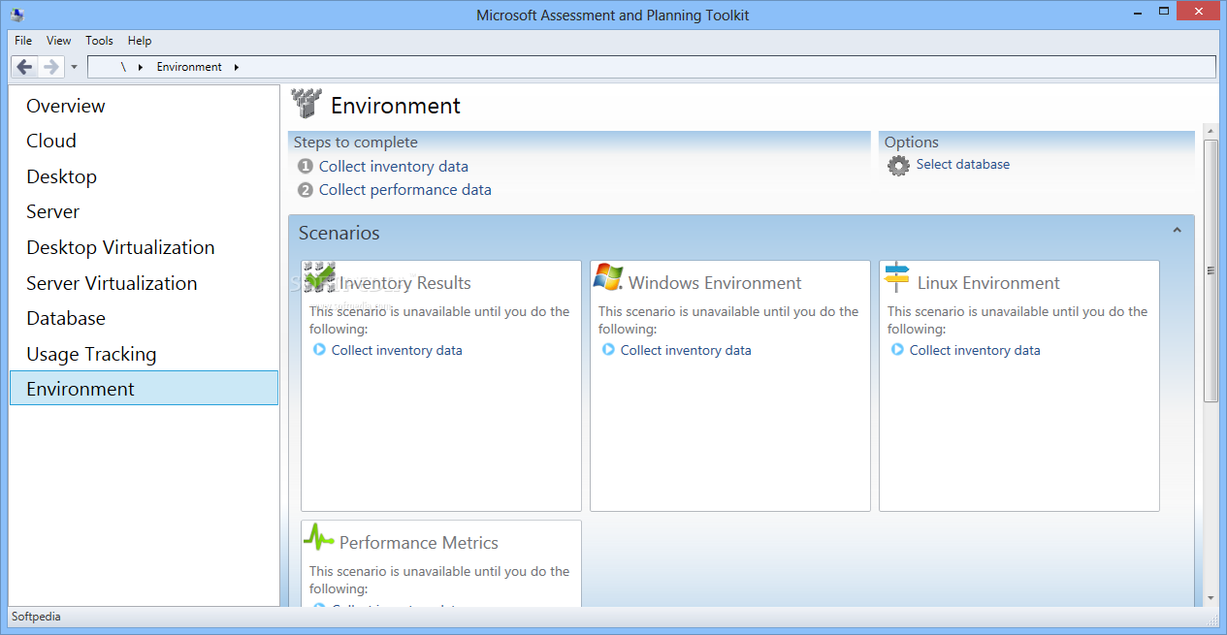
Task: Open the Tools menu
Action: click(99, 41)
